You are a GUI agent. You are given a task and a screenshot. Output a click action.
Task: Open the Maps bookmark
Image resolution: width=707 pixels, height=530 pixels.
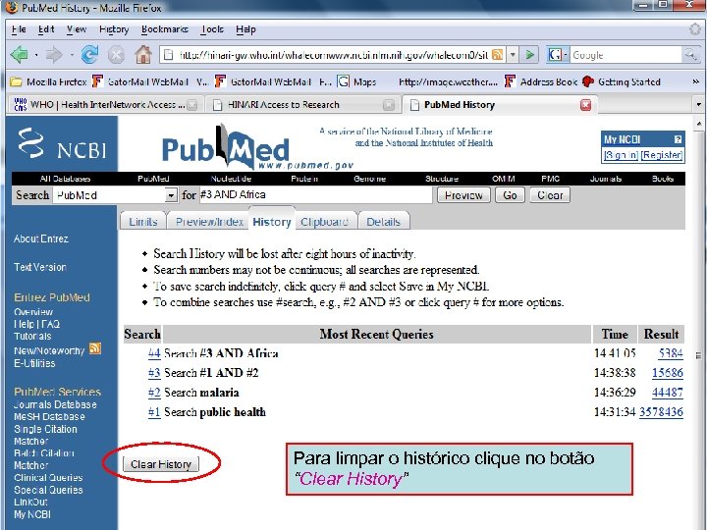(357, 82)
